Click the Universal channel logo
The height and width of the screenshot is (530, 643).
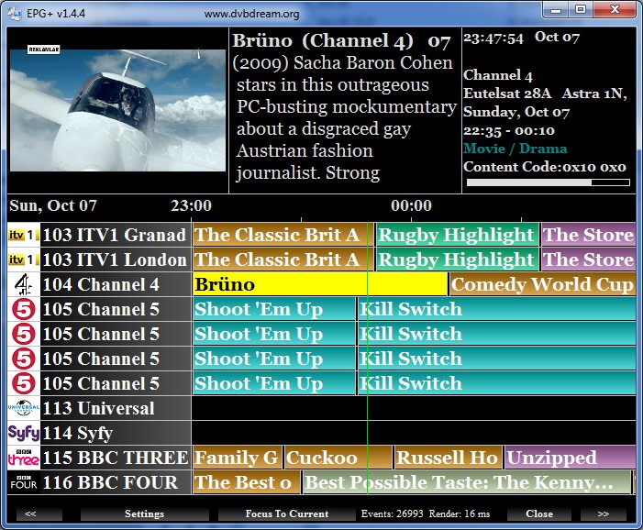point(23,408)
